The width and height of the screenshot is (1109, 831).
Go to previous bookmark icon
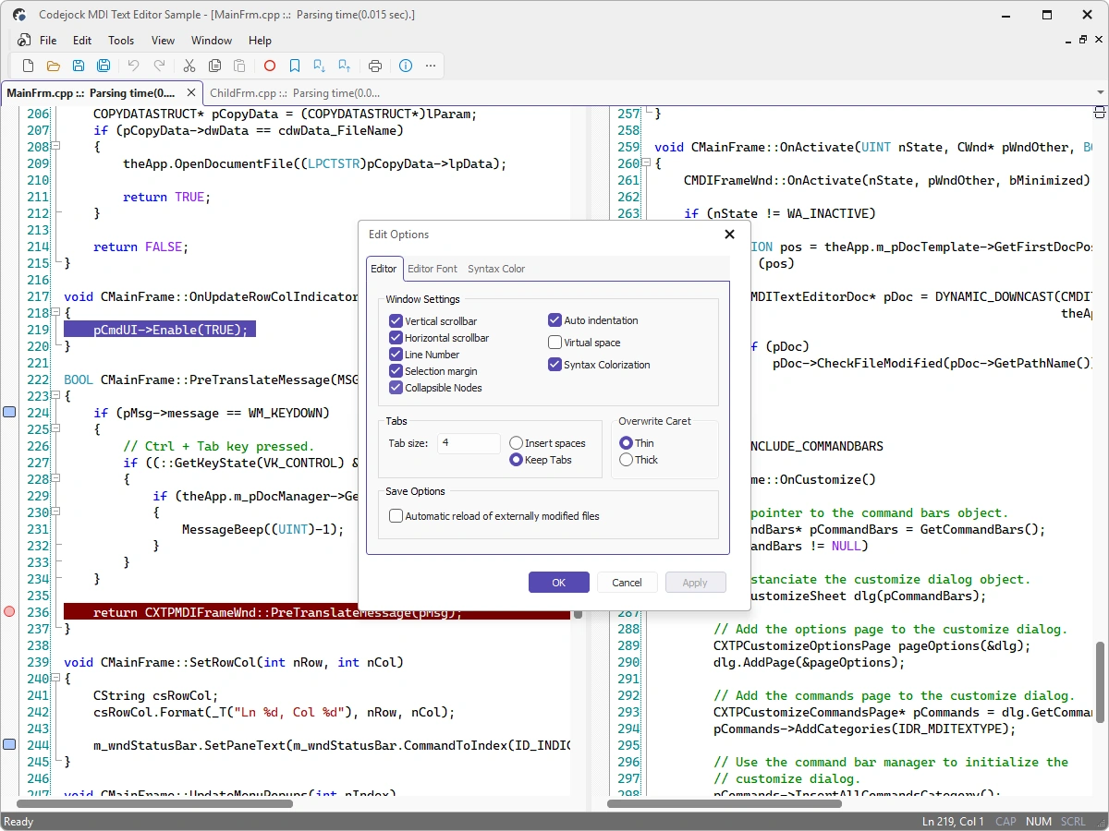345,66
